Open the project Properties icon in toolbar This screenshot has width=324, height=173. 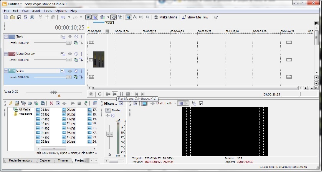pos(25,17)
